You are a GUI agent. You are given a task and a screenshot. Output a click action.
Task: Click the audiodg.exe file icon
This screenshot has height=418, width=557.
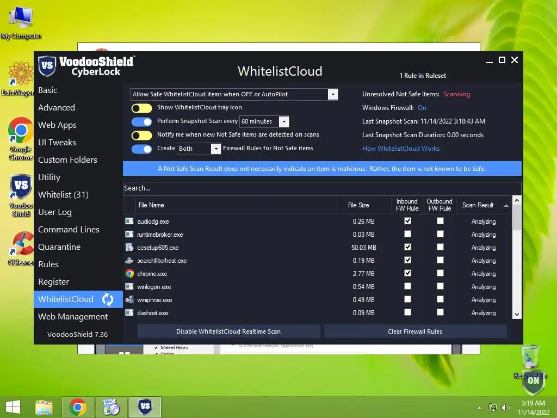(129, 221)
